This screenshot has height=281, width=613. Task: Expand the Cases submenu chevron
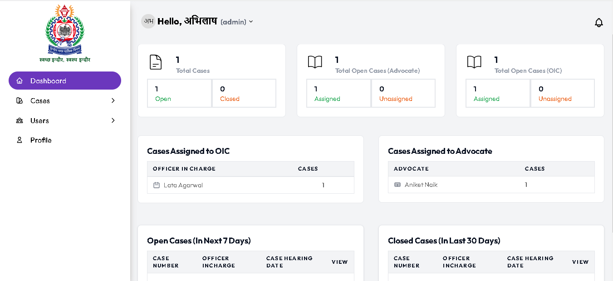(113, 100)
